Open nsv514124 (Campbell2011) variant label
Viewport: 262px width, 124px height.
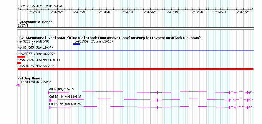click(x=39, y=60)
